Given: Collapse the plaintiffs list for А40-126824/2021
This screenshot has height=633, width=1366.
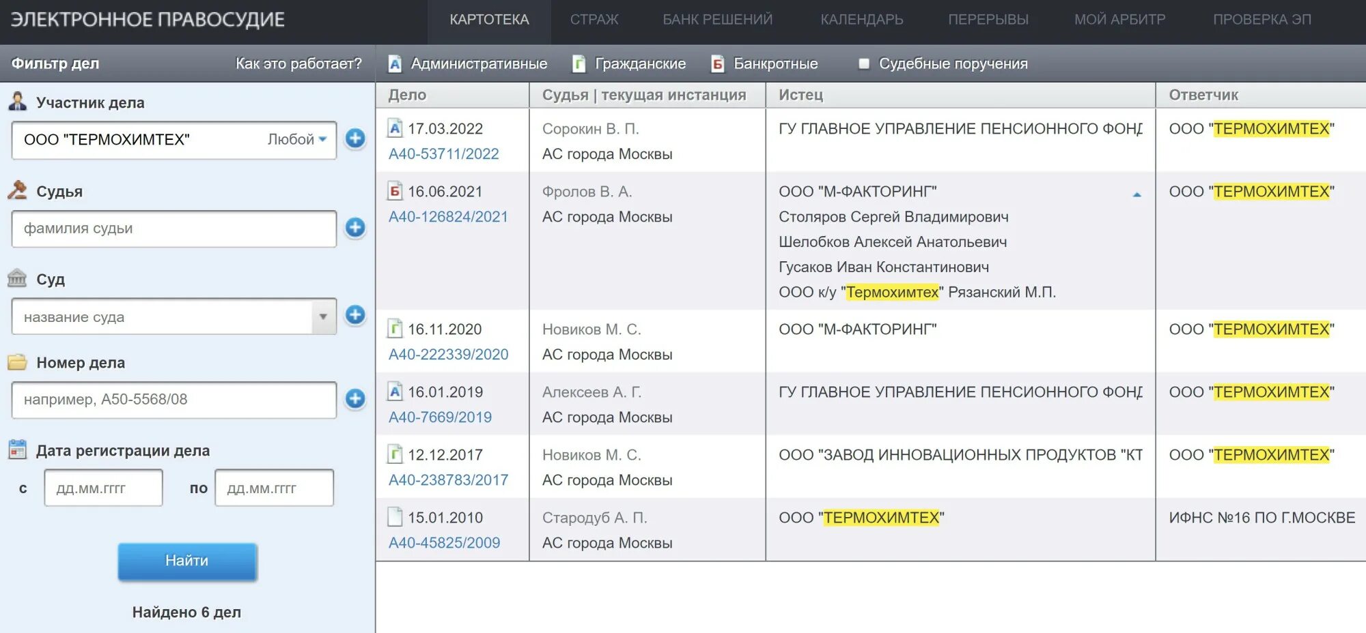Looking at the screenshot, I should click(x=1137, y=194).
